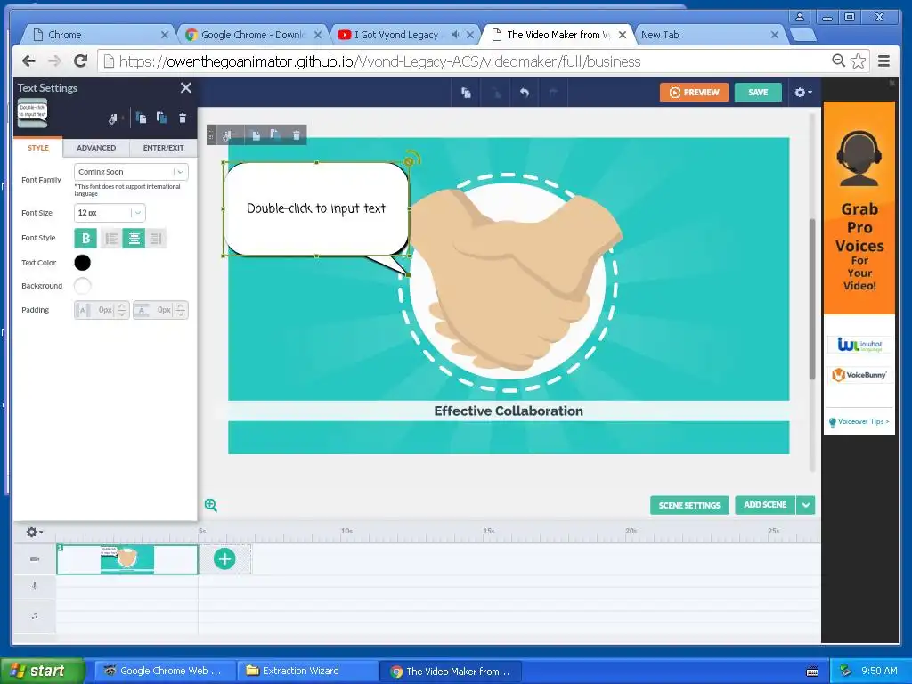Click the VoiceBunny logo in the ad

[859, 375]
